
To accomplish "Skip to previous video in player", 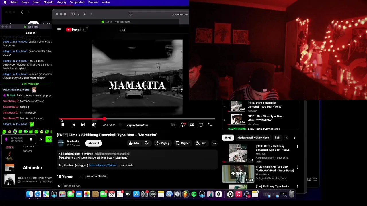I will point(73,125).
